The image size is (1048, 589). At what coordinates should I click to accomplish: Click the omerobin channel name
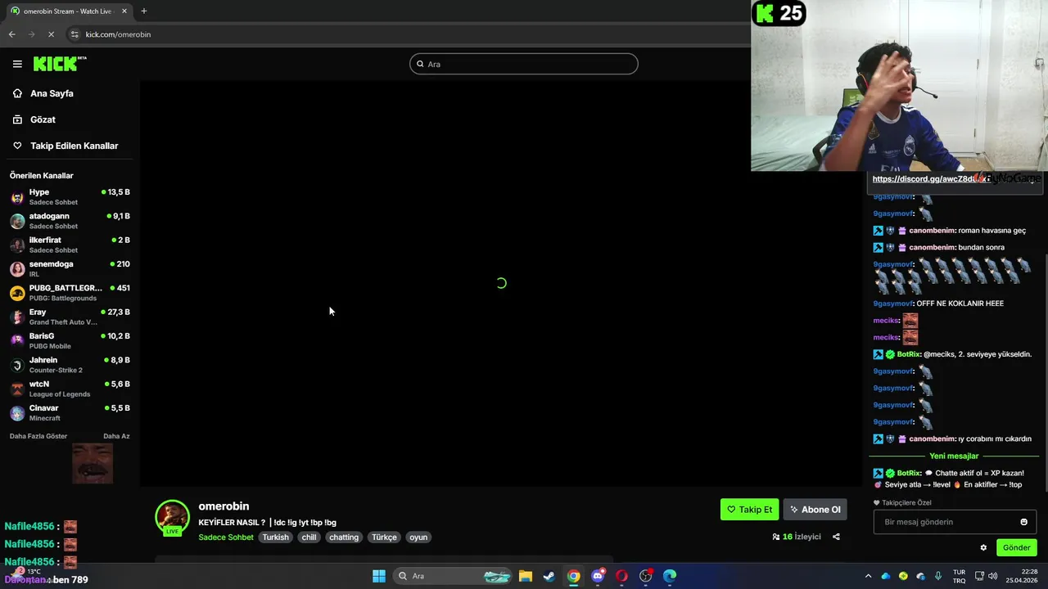[x=224, y=506]
